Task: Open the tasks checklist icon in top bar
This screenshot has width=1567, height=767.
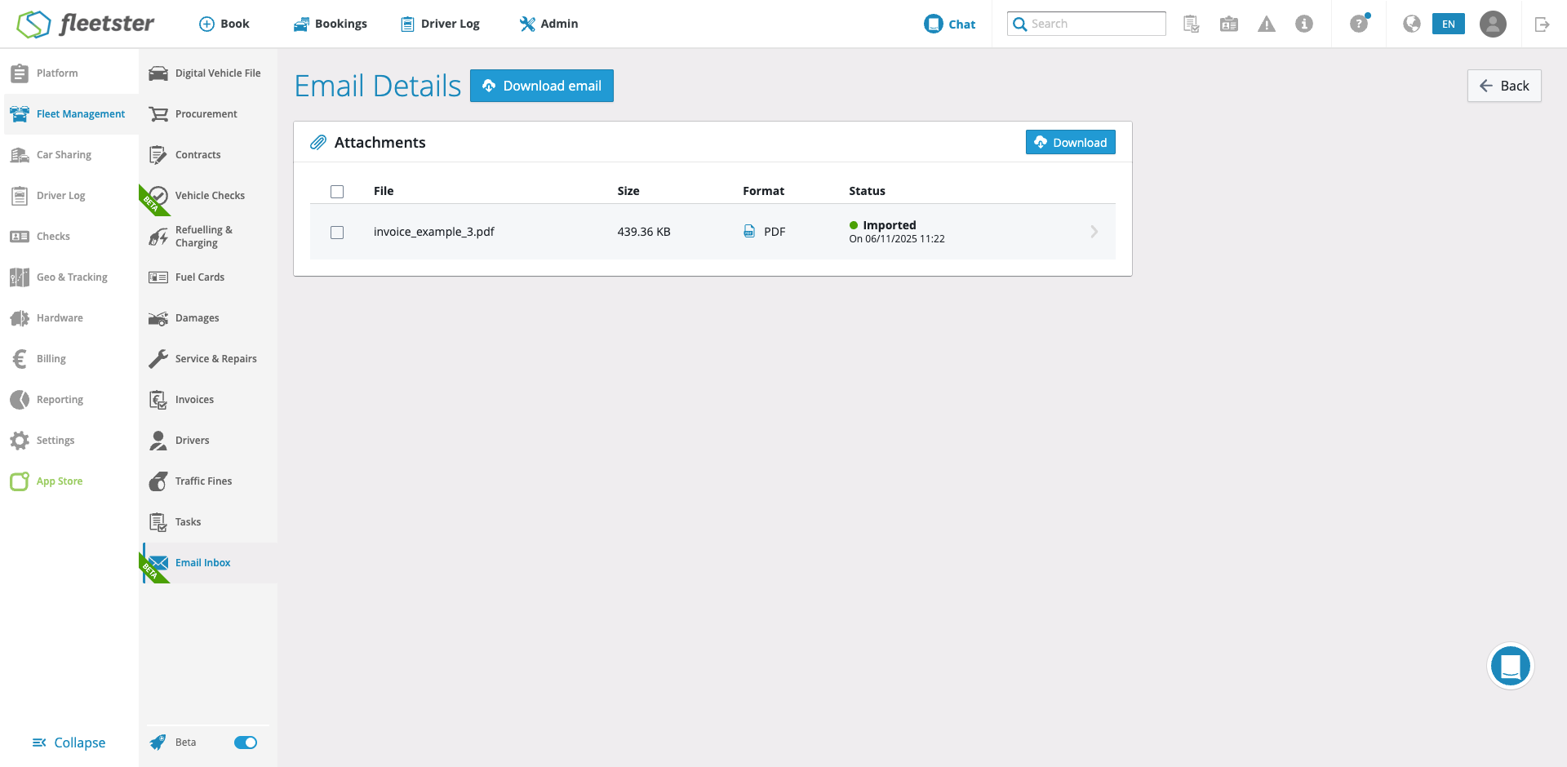Action: click(x=1192, y=24)
